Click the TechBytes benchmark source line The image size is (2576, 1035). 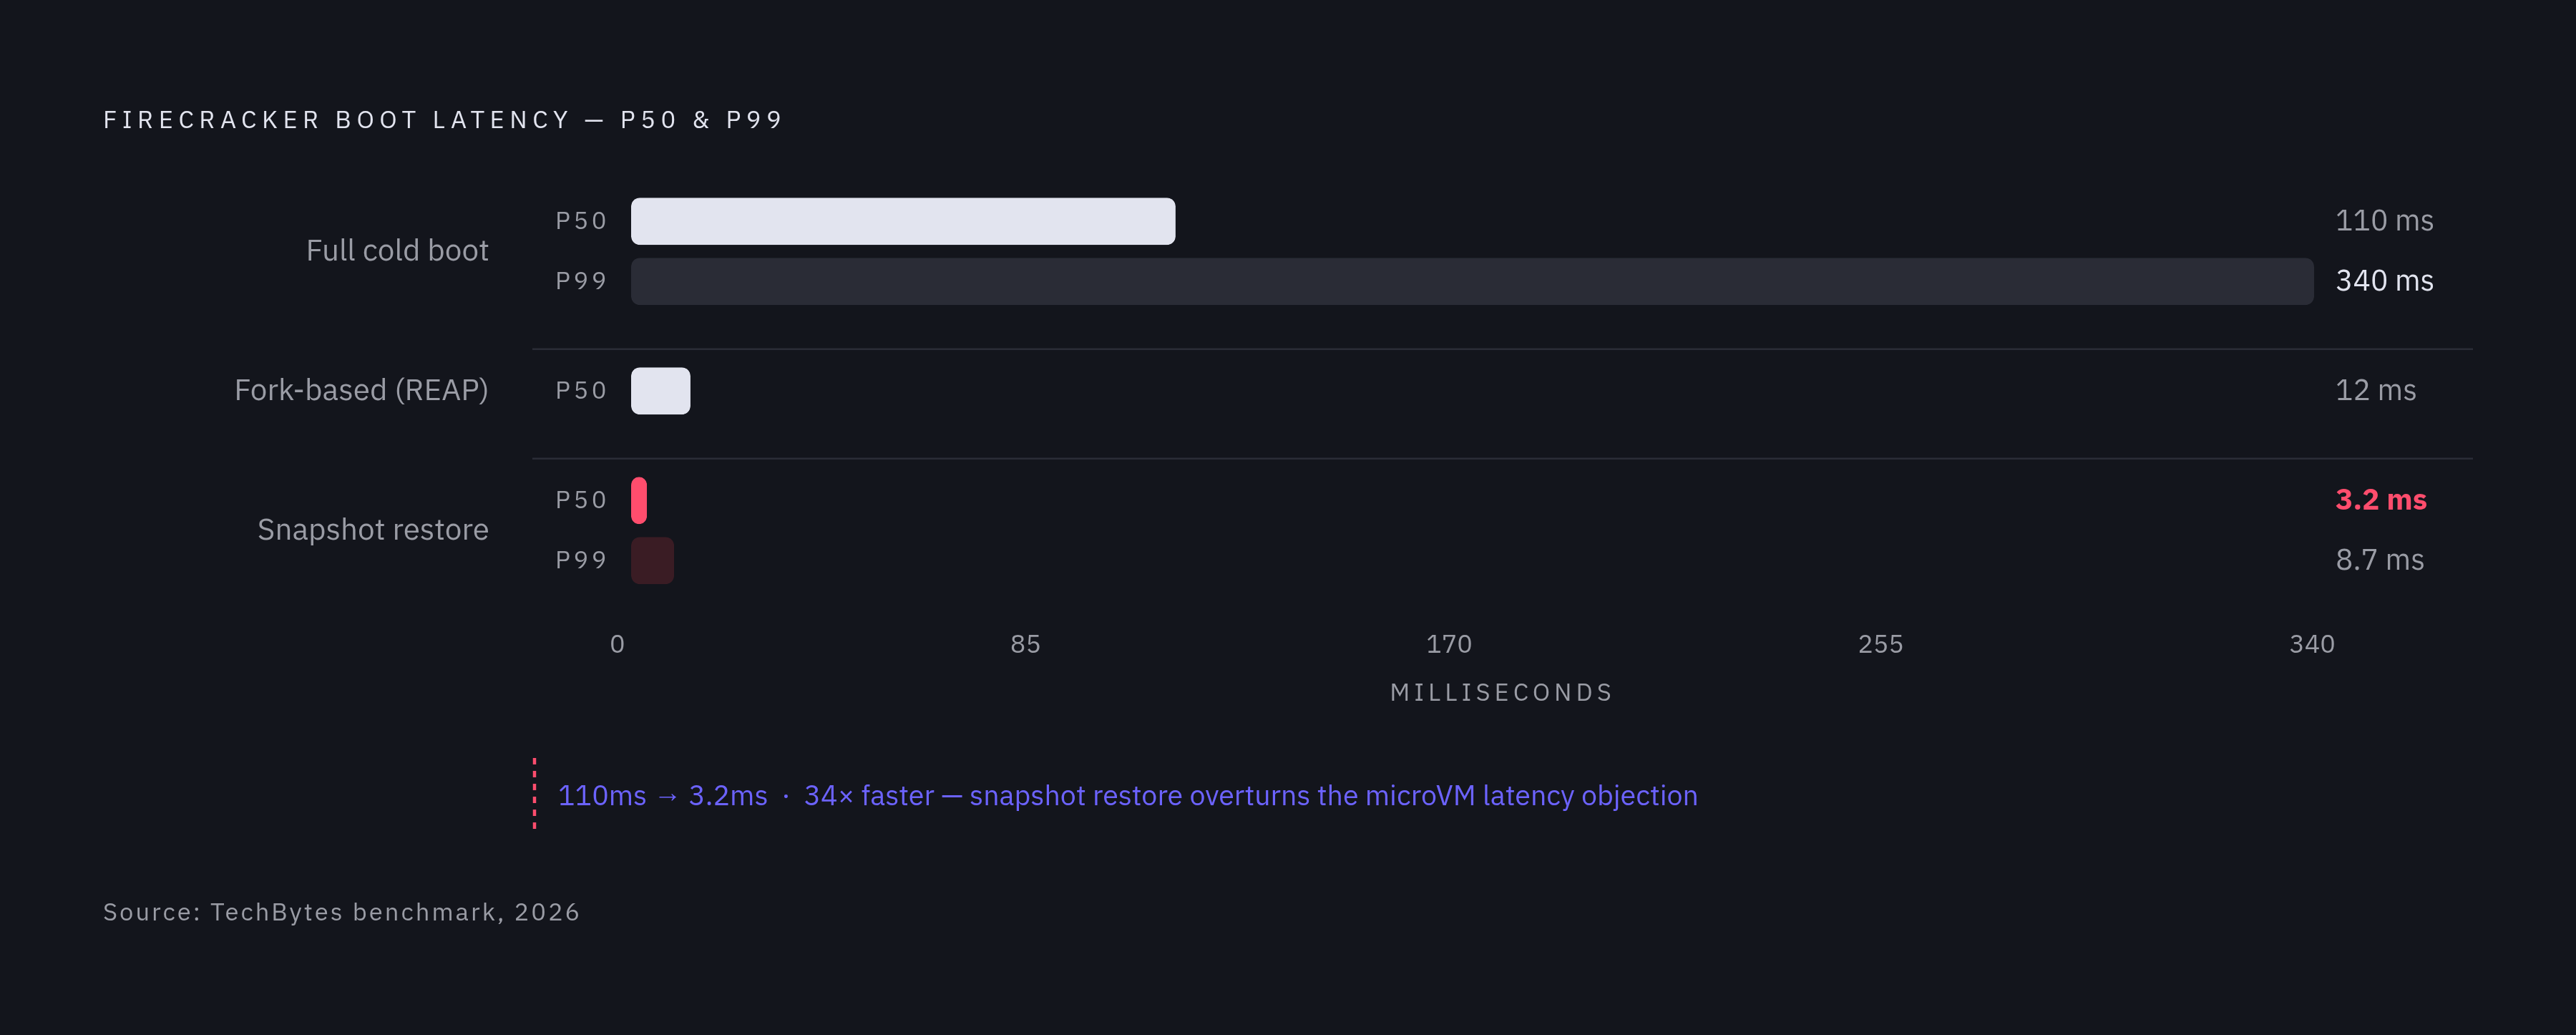[x=341, y=913]
